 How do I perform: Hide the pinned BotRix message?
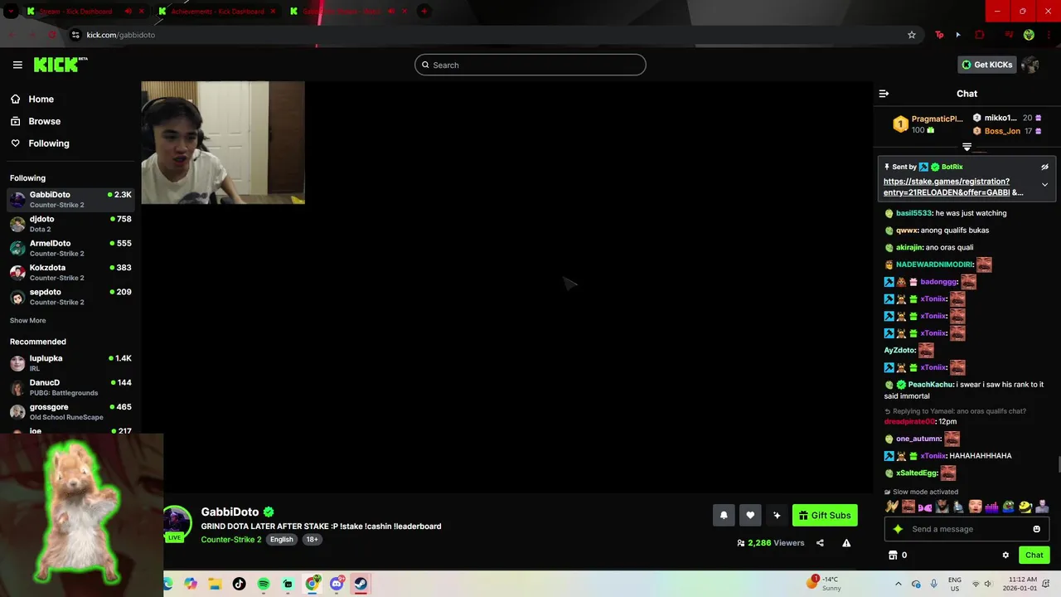1044,167
